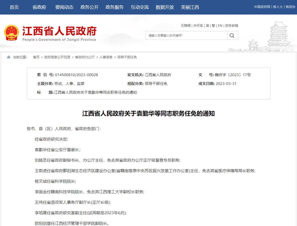Click the line about 欧阳剑雄 appointment

(x=72, y=223)
